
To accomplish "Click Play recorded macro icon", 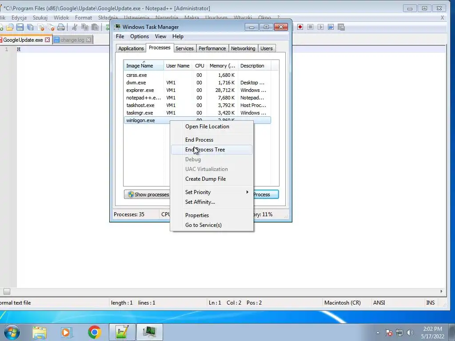I will pos(320,27).
